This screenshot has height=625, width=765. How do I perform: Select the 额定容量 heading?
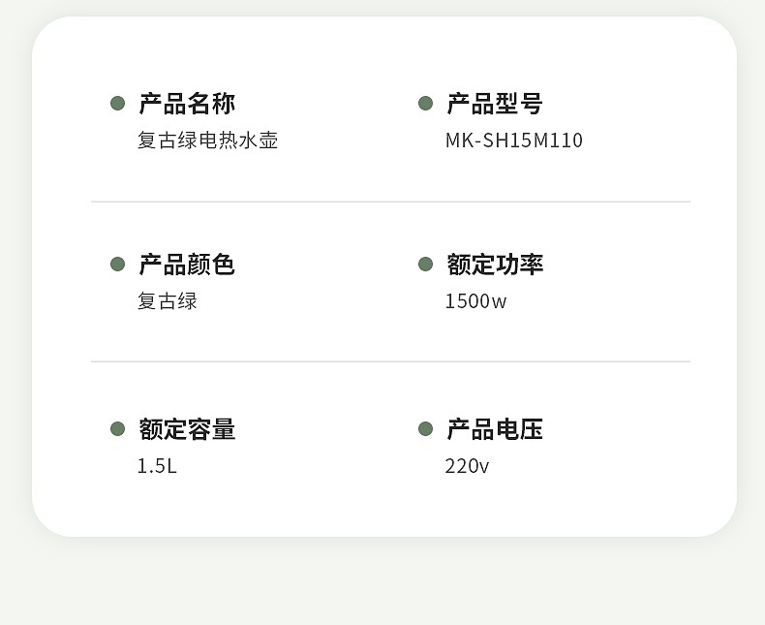pos(187,429)
